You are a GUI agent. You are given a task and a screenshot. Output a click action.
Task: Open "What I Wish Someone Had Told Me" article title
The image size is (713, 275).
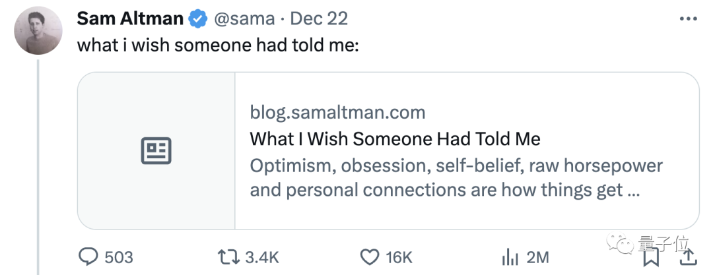(x=395, y=139)
